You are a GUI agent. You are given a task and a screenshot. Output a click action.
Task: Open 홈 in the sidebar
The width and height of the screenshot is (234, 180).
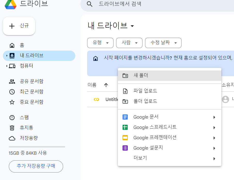39,45
